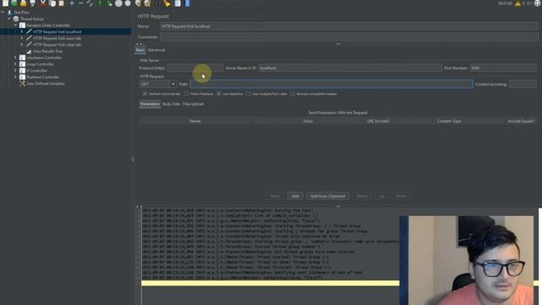Expand the Loop Controller node

(15, 64)
